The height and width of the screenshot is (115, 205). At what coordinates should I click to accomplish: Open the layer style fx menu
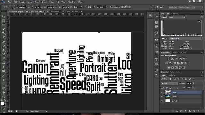[x=177, y=111]
